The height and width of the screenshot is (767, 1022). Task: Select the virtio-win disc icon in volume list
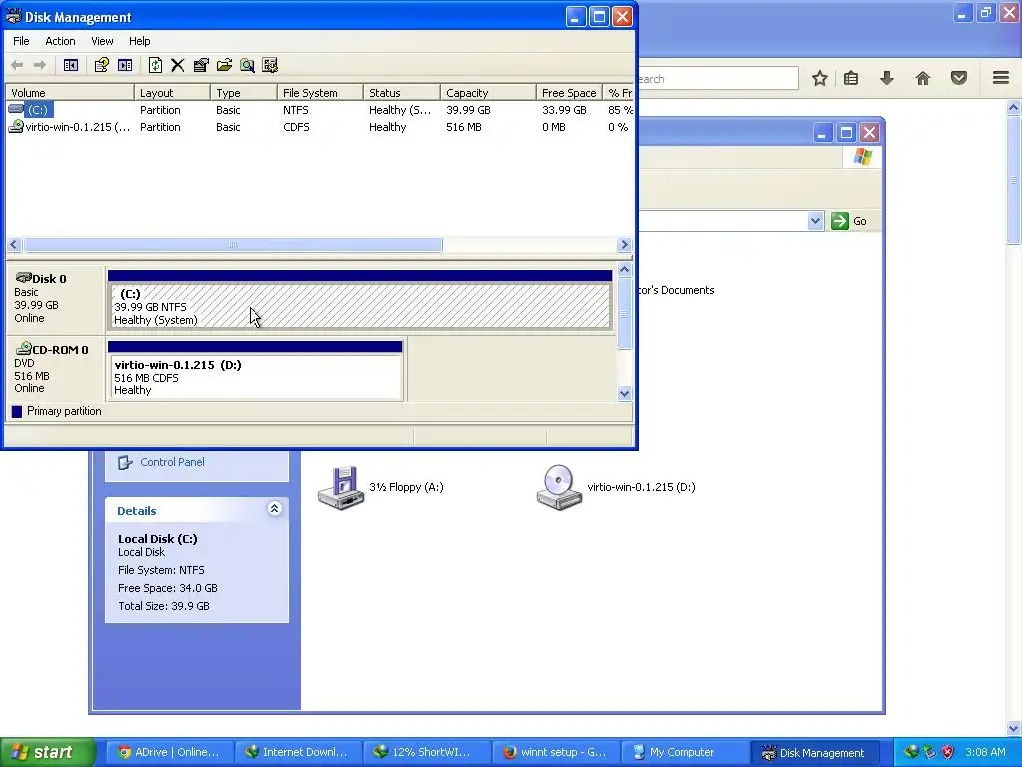pyautogui.click(x=16, y=127)
